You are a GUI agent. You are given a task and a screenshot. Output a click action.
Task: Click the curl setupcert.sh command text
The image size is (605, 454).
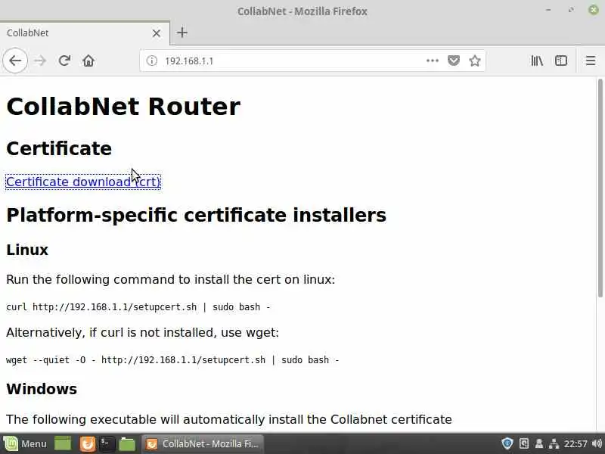pos(138,307)
